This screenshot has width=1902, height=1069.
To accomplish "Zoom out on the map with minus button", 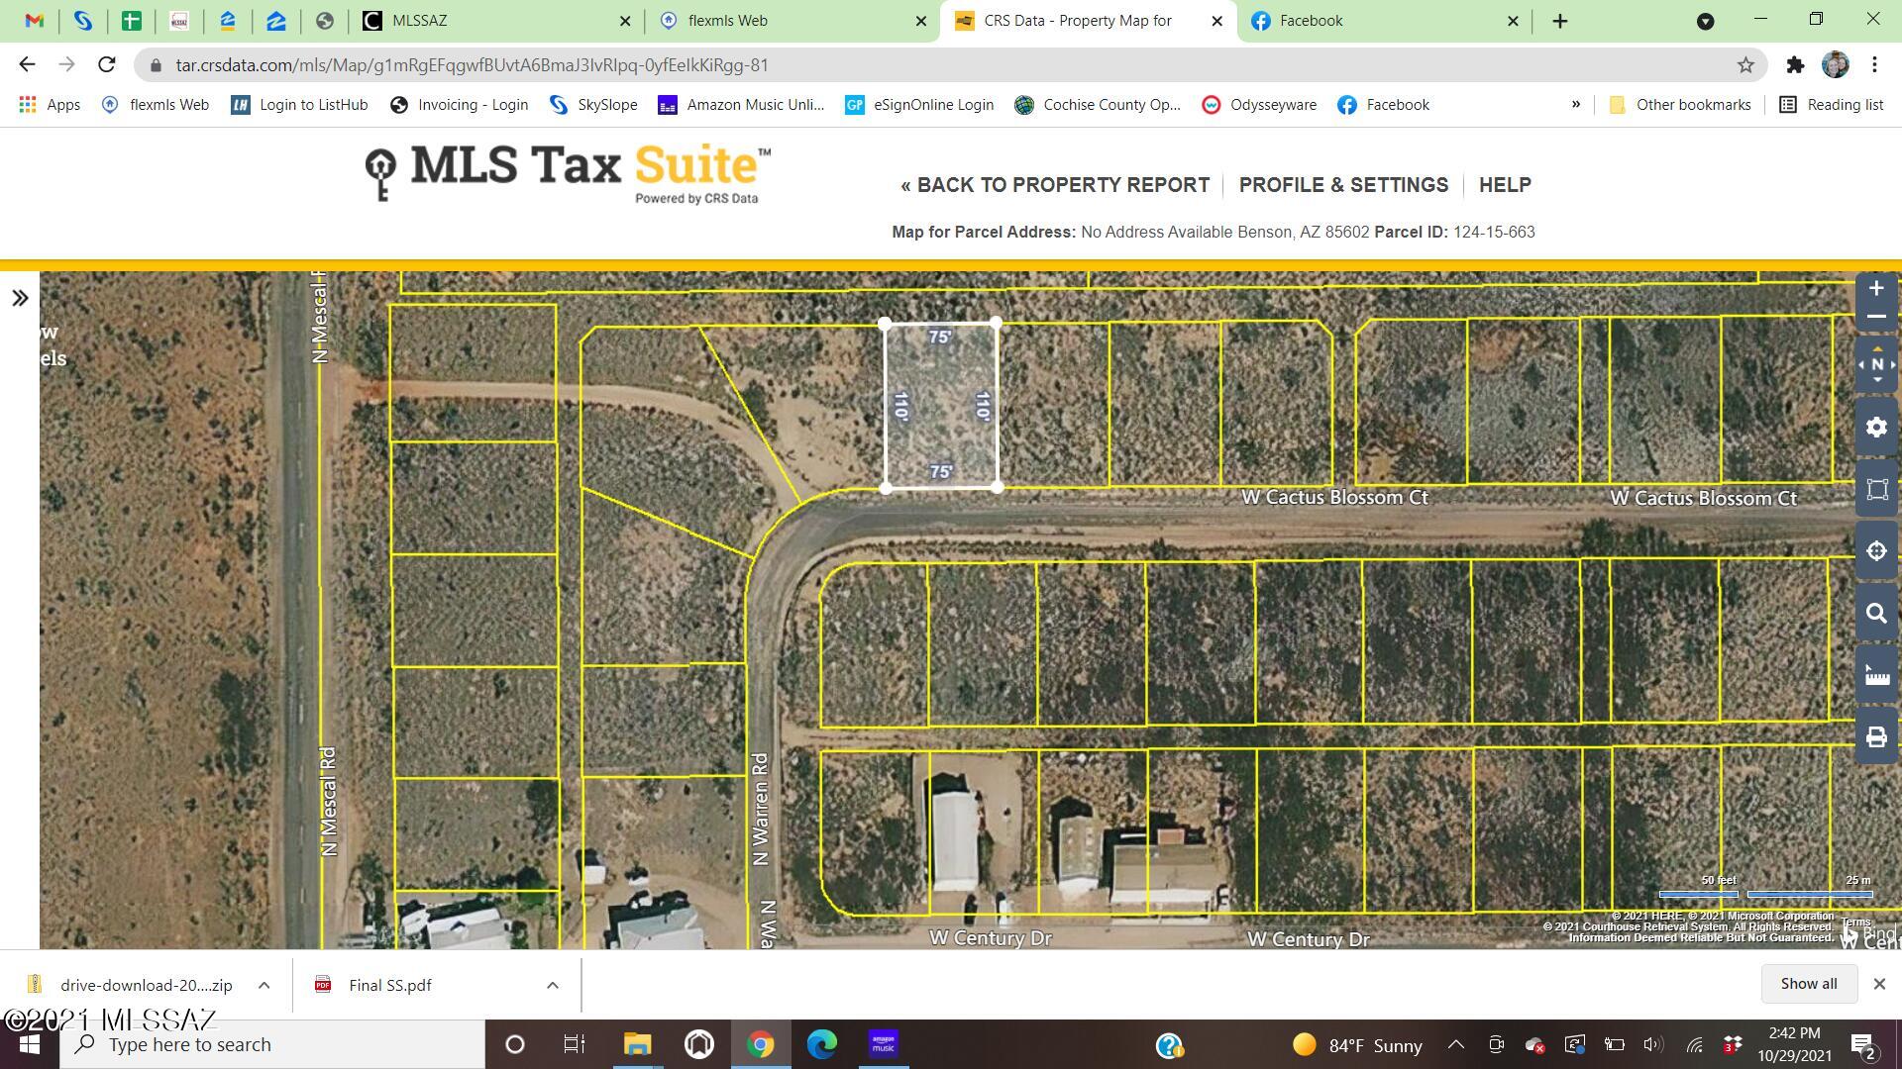I will (x=1875, y=317).
